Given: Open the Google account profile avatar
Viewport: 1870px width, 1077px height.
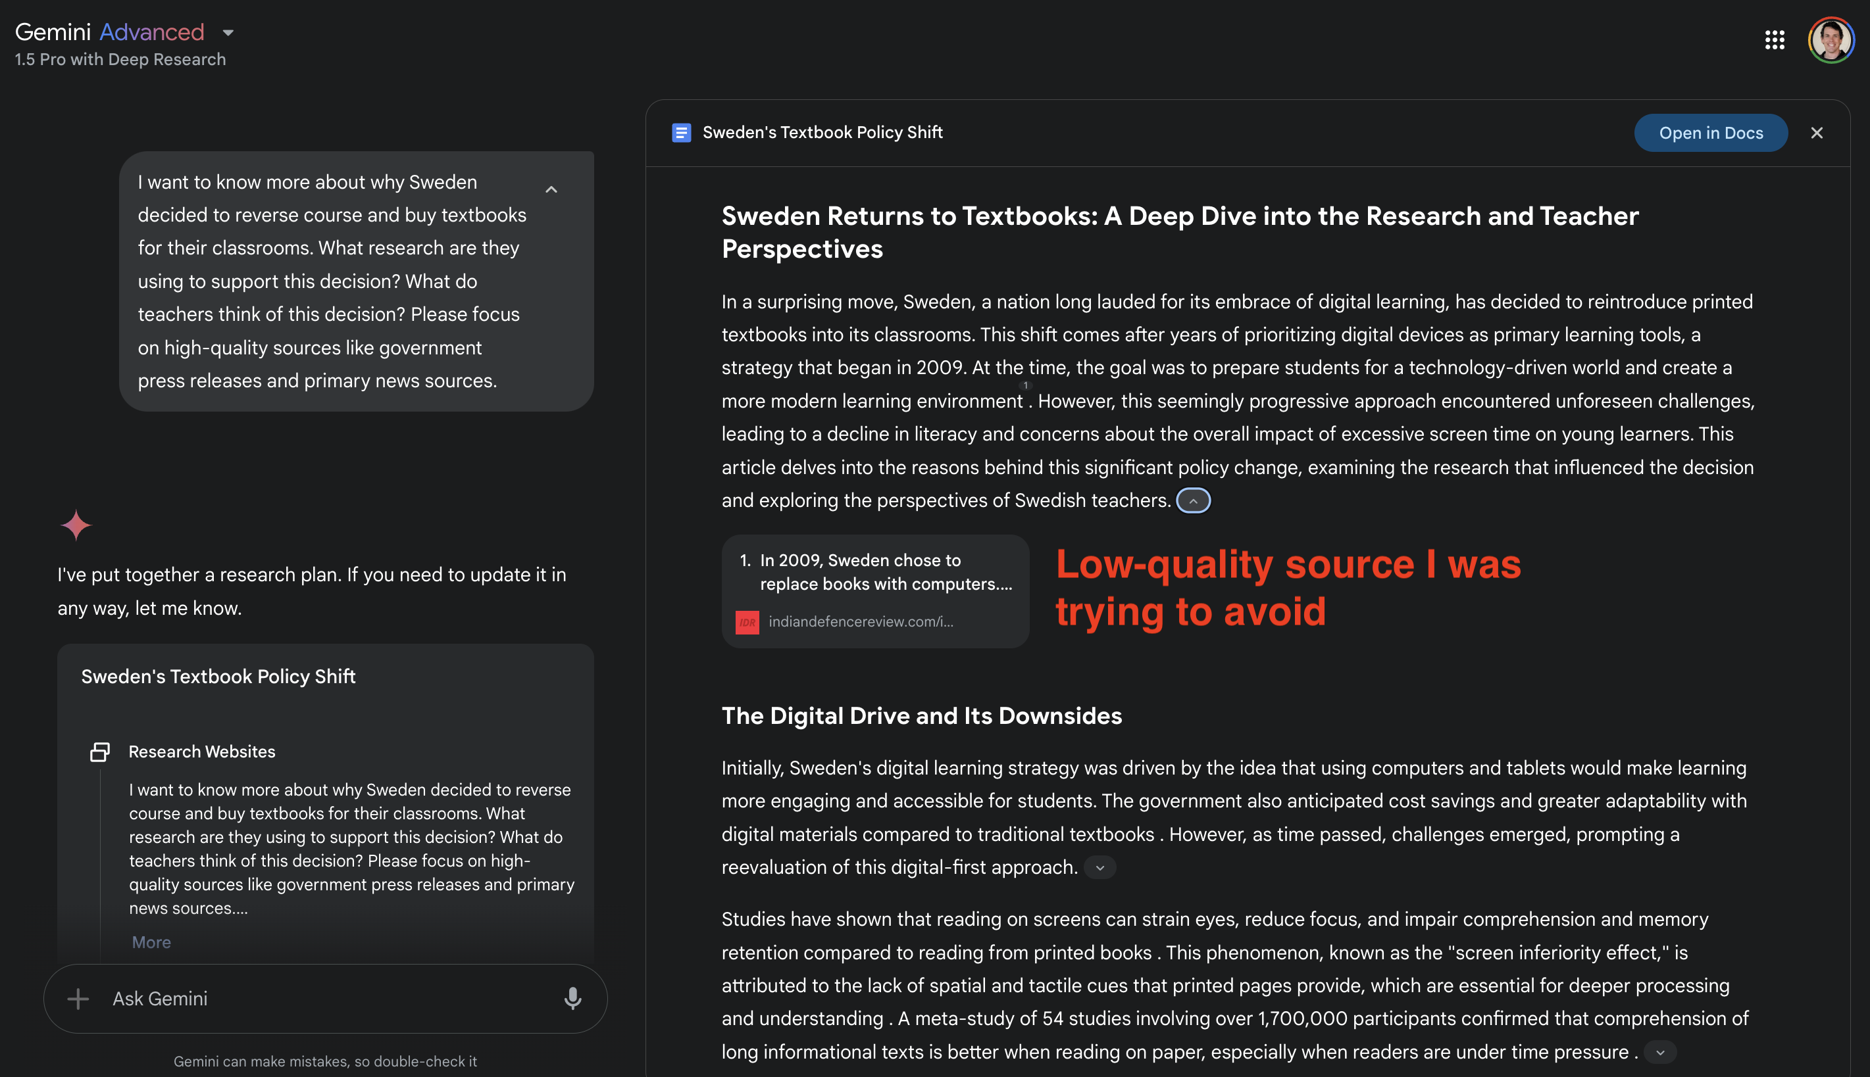Looking at the screenshot, I should coord(1832,39).
